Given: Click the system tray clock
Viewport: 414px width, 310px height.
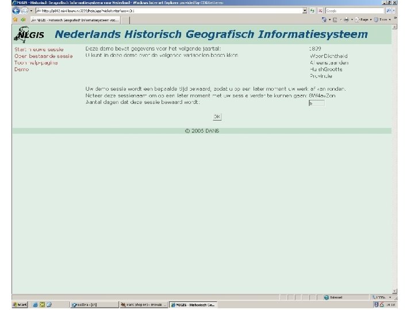Looking at the screenshot, I should [x=391, y=305].
